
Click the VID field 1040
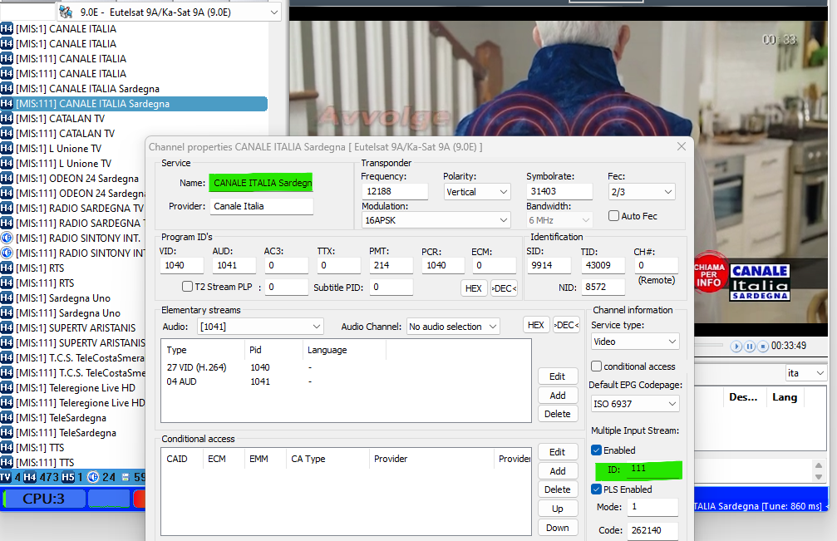tap(181, 265)
